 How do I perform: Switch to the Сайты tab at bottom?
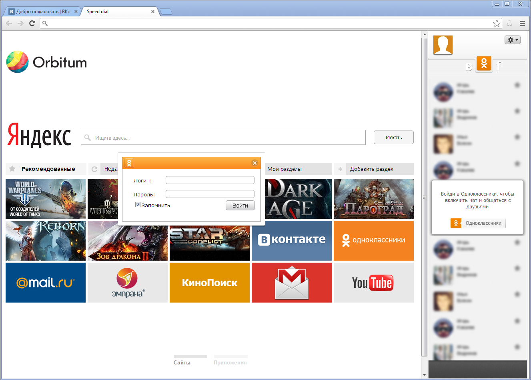190,360
